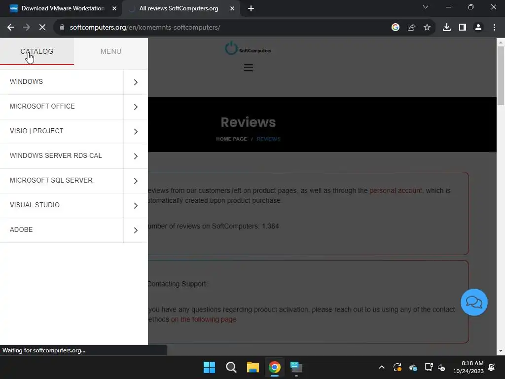Open WINDOWS SERVER RDS CAL category
This screenshot has height=379, width=505.
62,155
